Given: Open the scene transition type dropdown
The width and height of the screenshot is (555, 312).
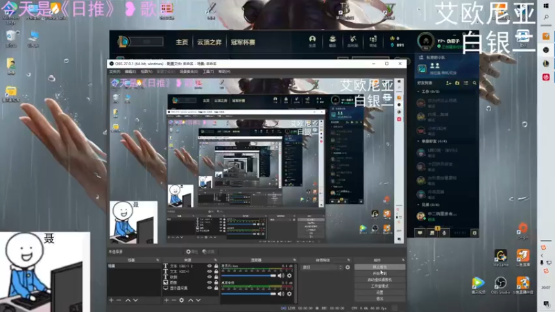Looking at the screenshot, I should [322, 268].
